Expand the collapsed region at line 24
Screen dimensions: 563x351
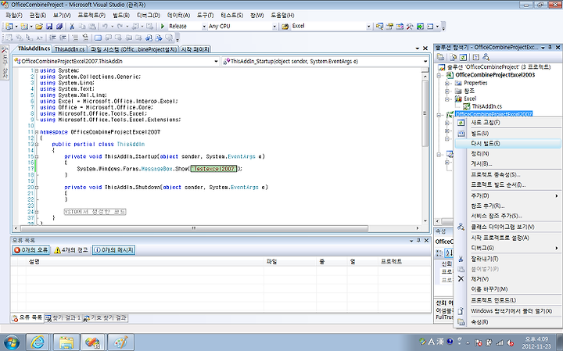coord(37,212)
